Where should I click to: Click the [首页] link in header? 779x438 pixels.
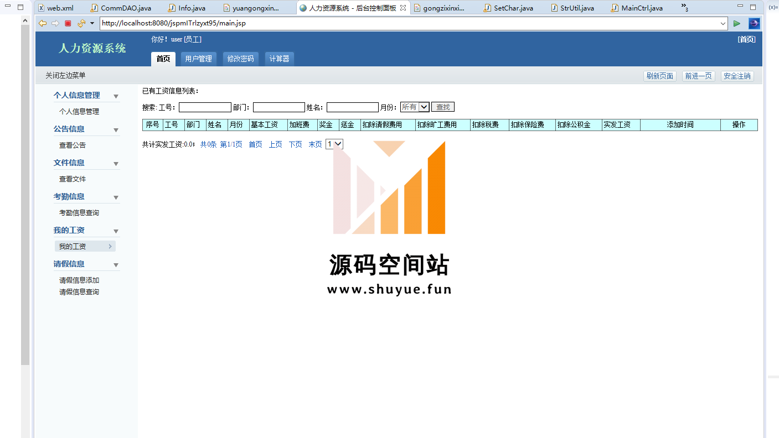click(746, 39)
